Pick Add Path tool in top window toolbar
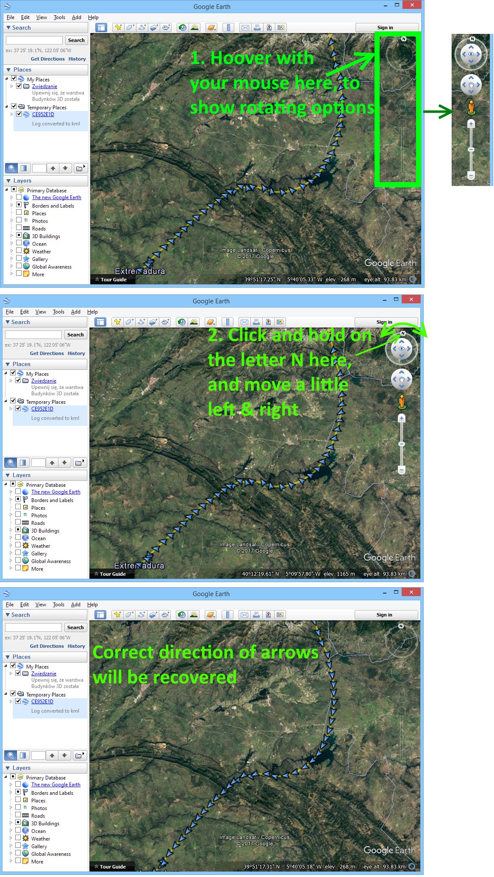 (142, 28)
